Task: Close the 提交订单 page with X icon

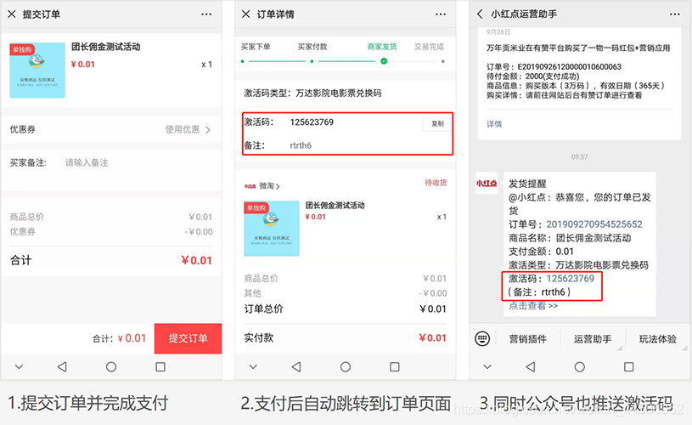Action: point(12,14)
